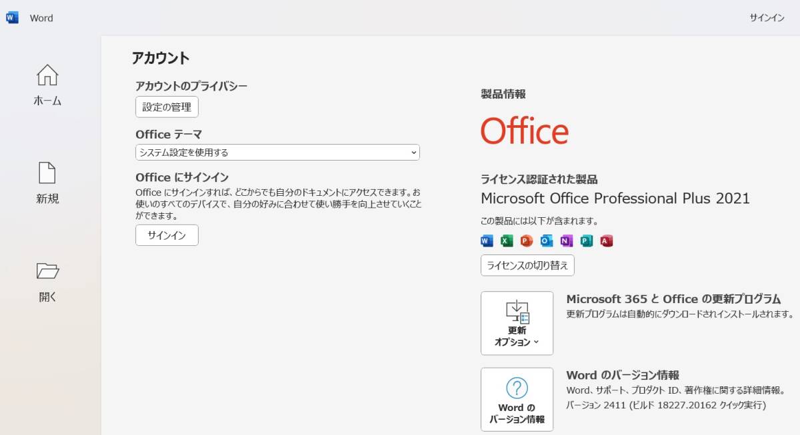Image resolution: width=800 pixels, height=435 pixels.
Task: Click the Office にサインイン heading
Action: coord(182,177)
